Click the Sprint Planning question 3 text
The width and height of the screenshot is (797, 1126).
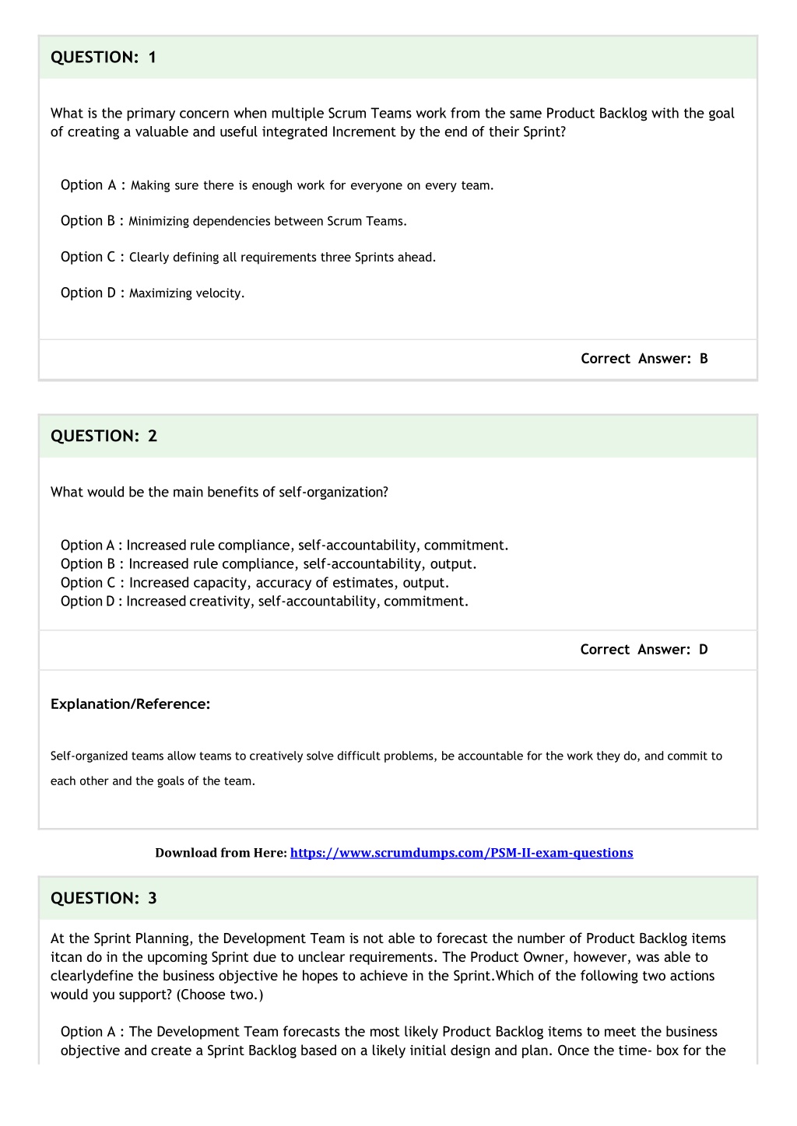[388, 966]
